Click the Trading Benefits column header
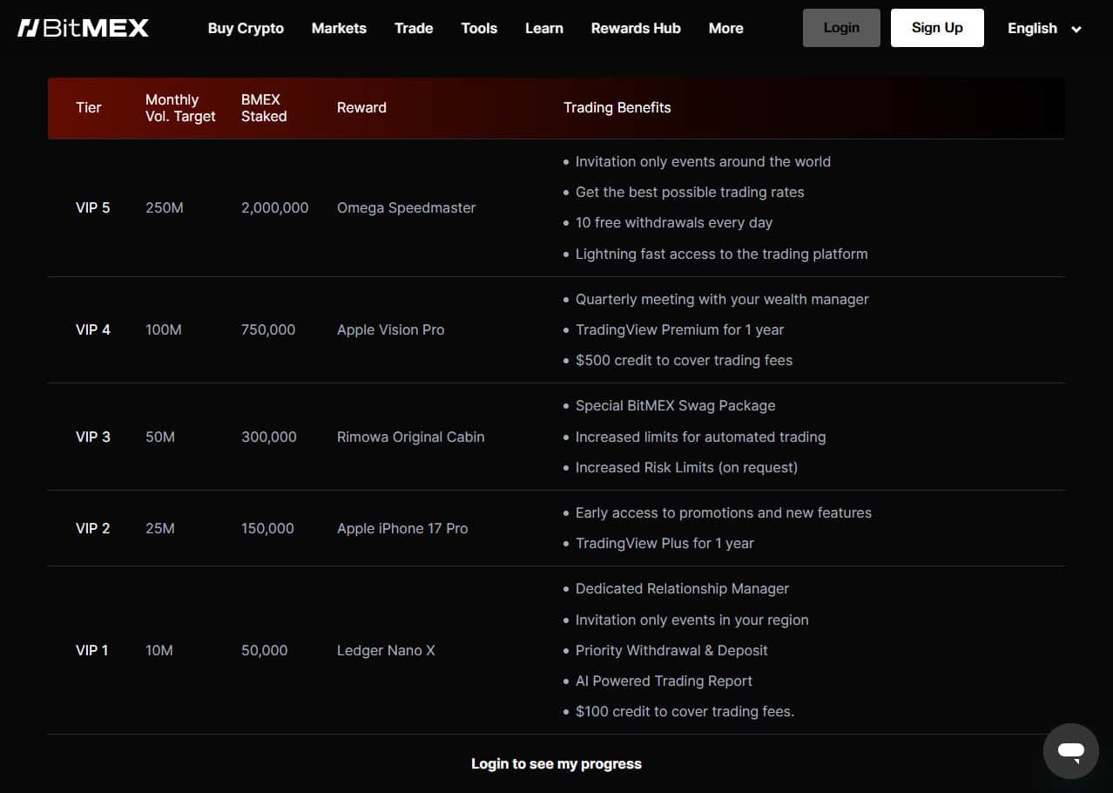The image size is (1113, 793). click(617, 107)
